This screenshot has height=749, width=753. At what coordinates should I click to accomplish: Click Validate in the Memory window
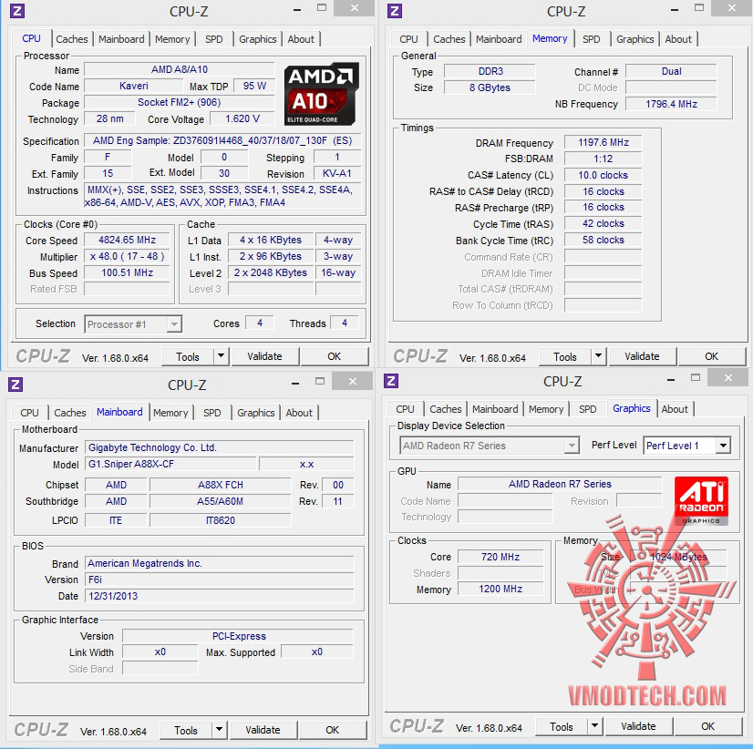point(642,356)
